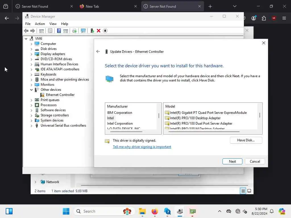Image resolution: width=291 pixels, height=218 pixels.
Task: Open the Firefox hamburger menu
Action: (284, 18)
